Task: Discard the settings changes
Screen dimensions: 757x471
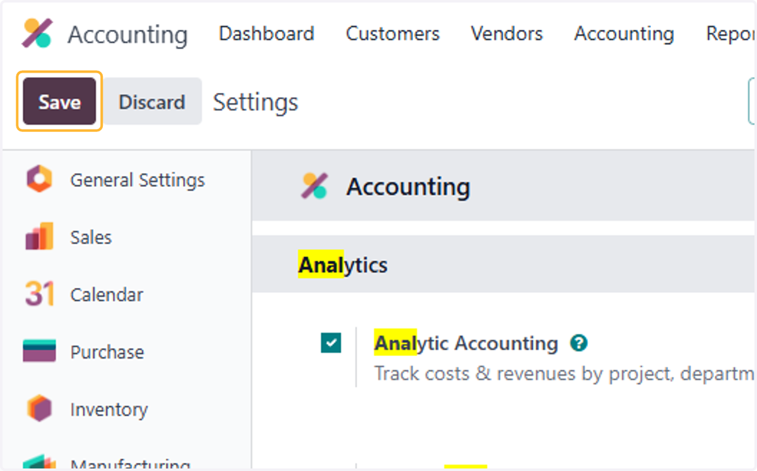Action: click(x=152, y=102)
